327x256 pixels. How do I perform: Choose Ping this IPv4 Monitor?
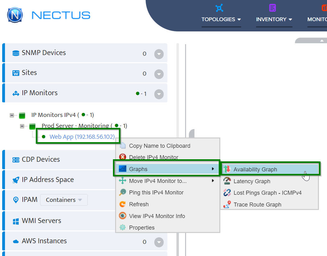168,193
